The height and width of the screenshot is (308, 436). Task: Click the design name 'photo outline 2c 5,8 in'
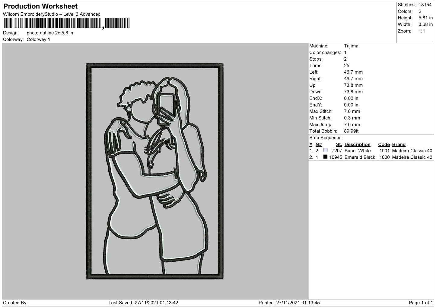coord(50,33)
